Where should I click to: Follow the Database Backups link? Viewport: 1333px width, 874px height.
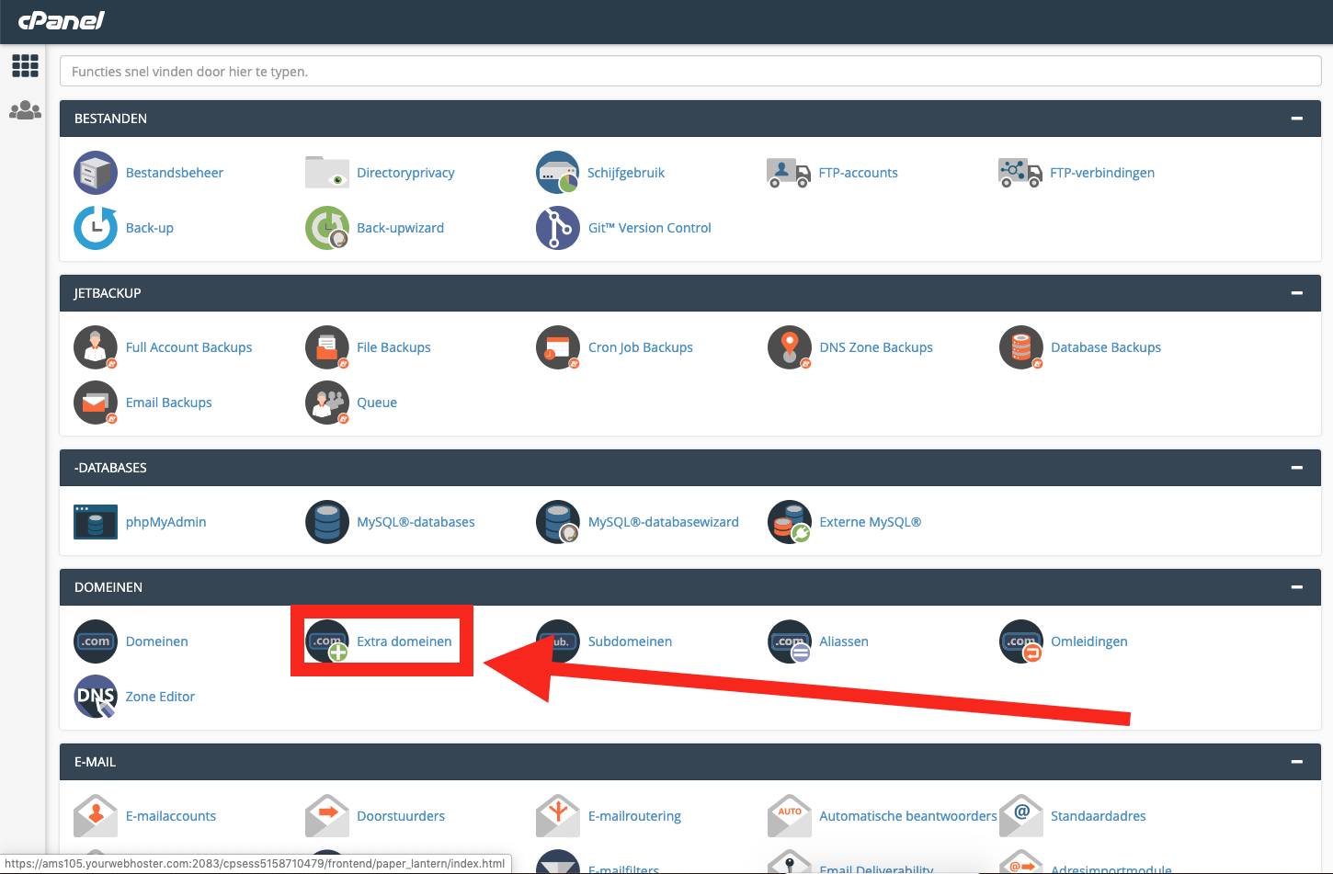(x=1106, y=347)
